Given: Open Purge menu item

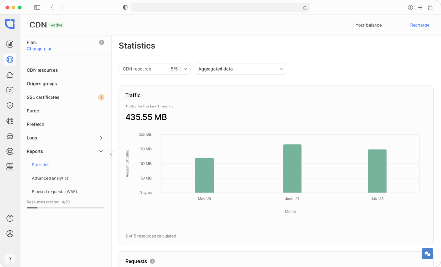Looking at the screenshot, I should [x=33, y=111].
